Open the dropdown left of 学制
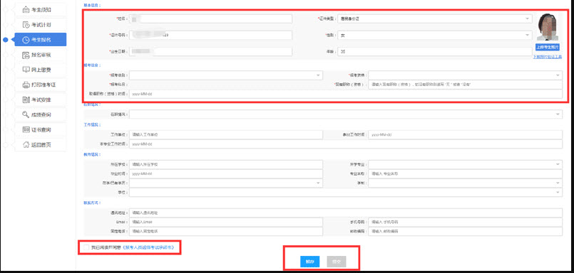 pos(225,183)
